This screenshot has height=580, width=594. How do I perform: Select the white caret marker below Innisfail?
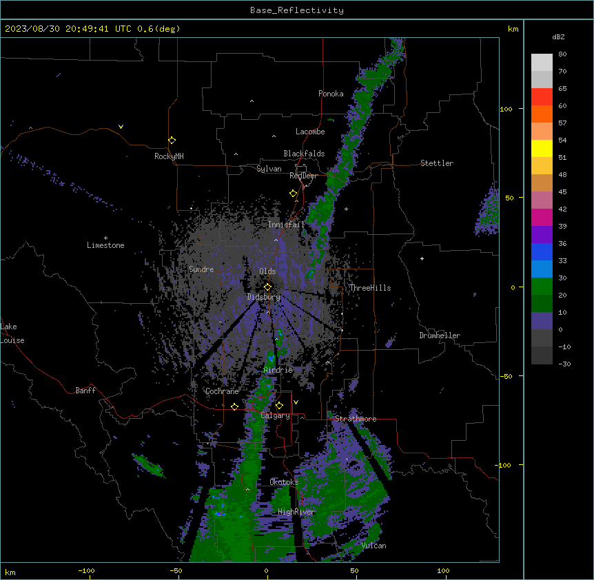pos(276,240)
